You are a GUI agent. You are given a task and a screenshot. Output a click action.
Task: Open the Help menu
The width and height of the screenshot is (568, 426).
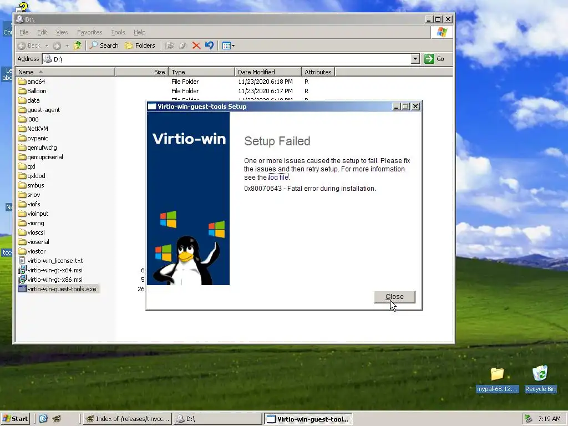[139, 32]
